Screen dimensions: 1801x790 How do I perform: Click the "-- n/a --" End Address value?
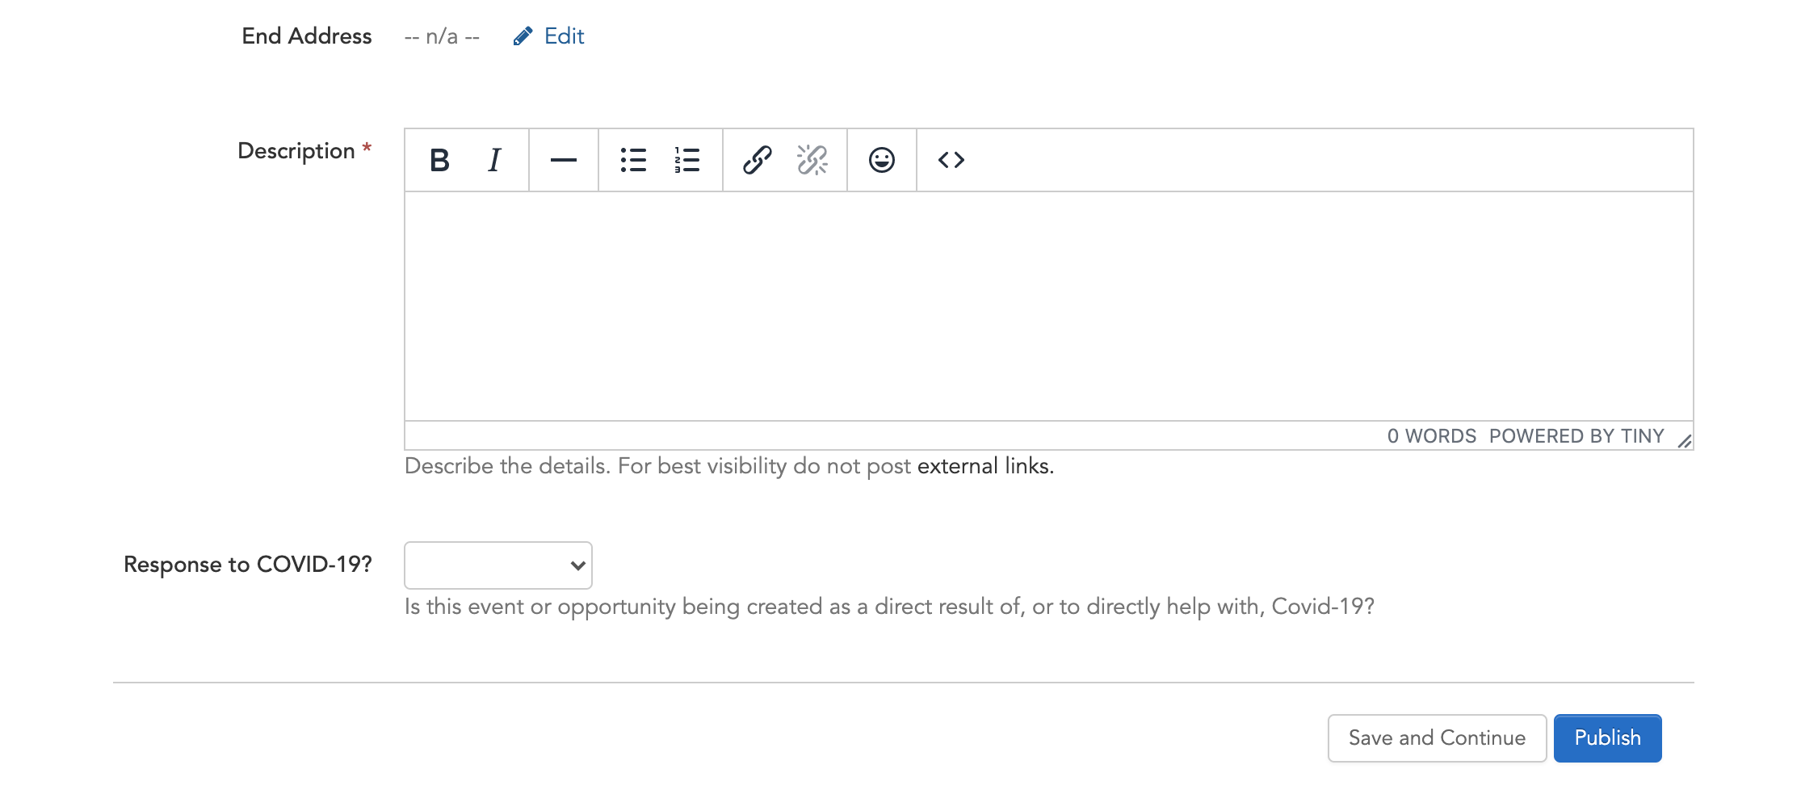442,36
